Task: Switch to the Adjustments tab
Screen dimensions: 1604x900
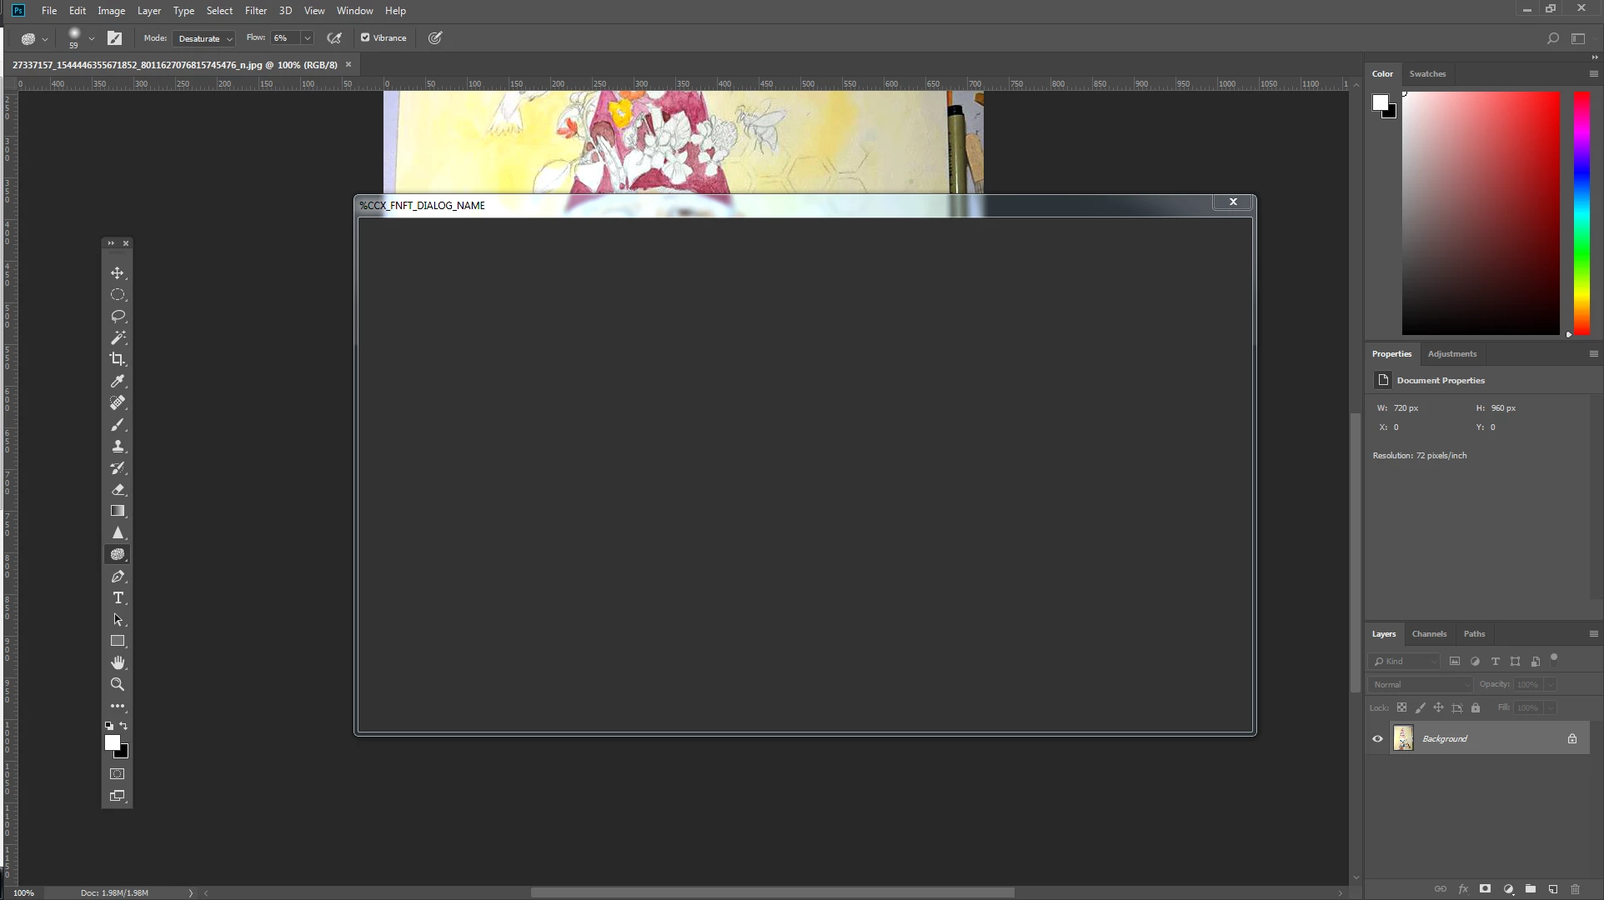Action: (1451, 354)
